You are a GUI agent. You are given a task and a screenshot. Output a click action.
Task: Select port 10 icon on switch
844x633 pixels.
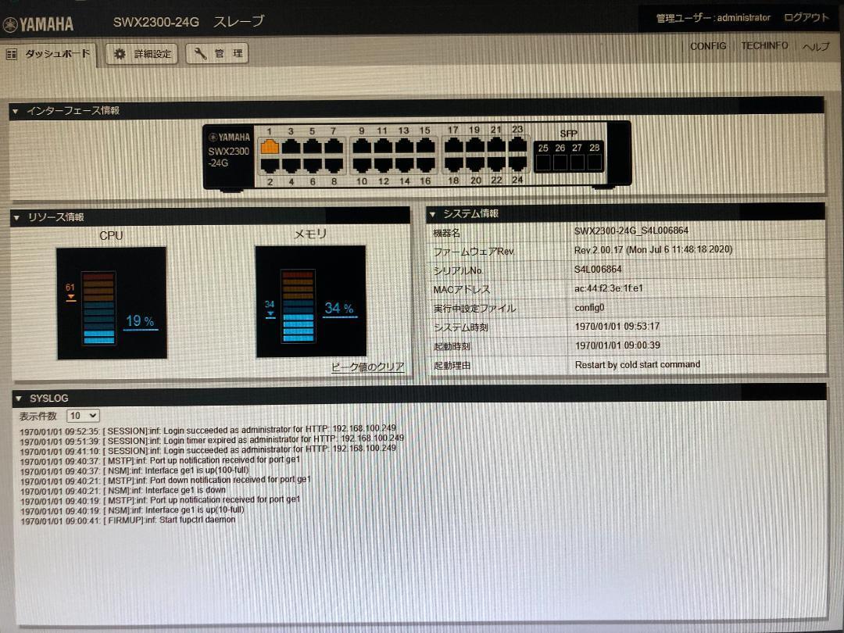point(362,164)
